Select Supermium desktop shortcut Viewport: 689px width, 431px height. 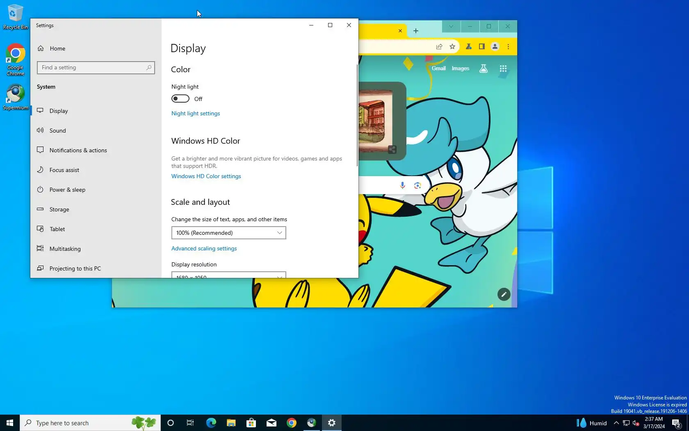click(16, 97)
